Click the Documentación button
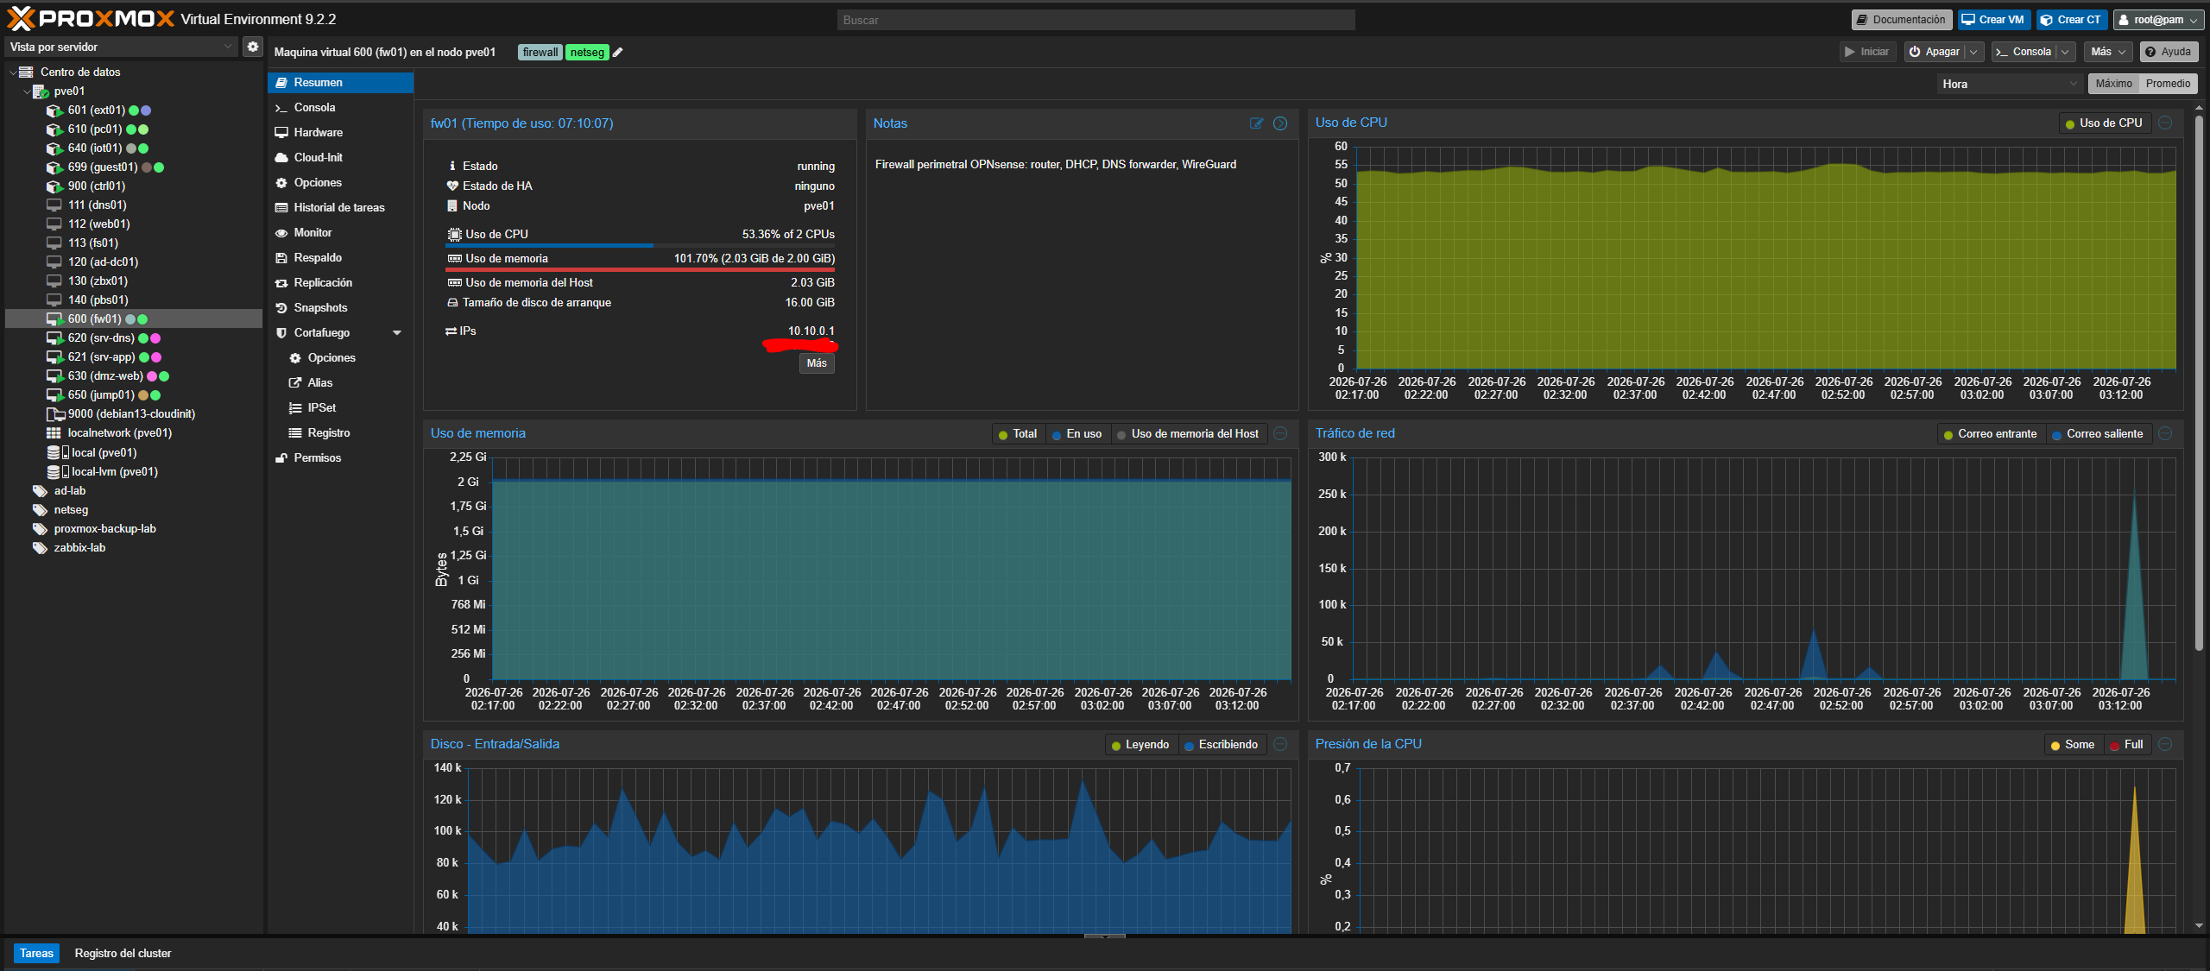 tap(1902, 19)
